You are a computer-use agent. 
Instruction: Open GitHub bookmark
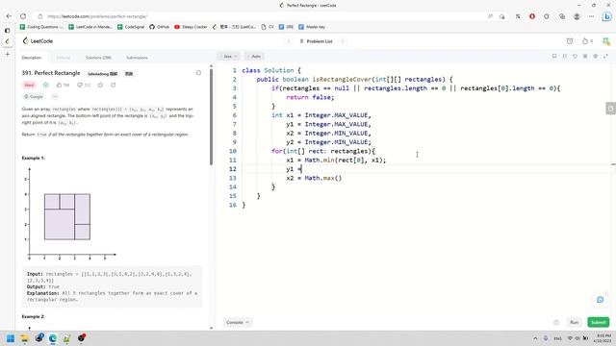click(x=159, y=27)
